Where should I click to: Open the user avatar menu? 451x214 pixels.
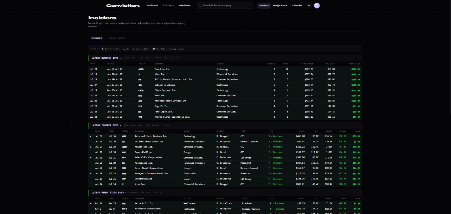[317, 5]
